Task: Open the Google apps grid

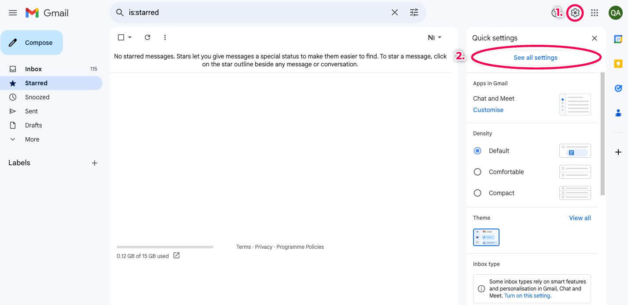Action: (x=595, y=13)
